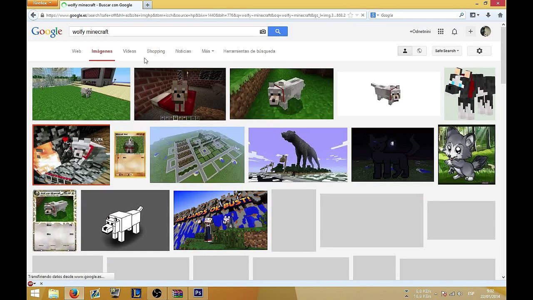Open File Explorer from taskbar
Screen dimensions: 533x300
(x=54, y=293)
